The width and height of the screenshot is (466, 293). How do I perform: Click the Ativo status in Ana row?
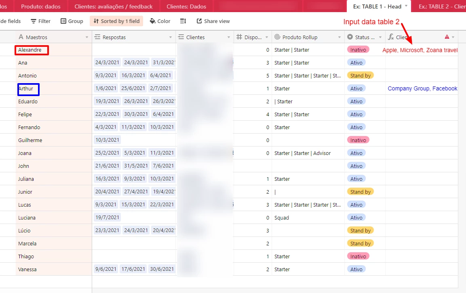point(356,63)
